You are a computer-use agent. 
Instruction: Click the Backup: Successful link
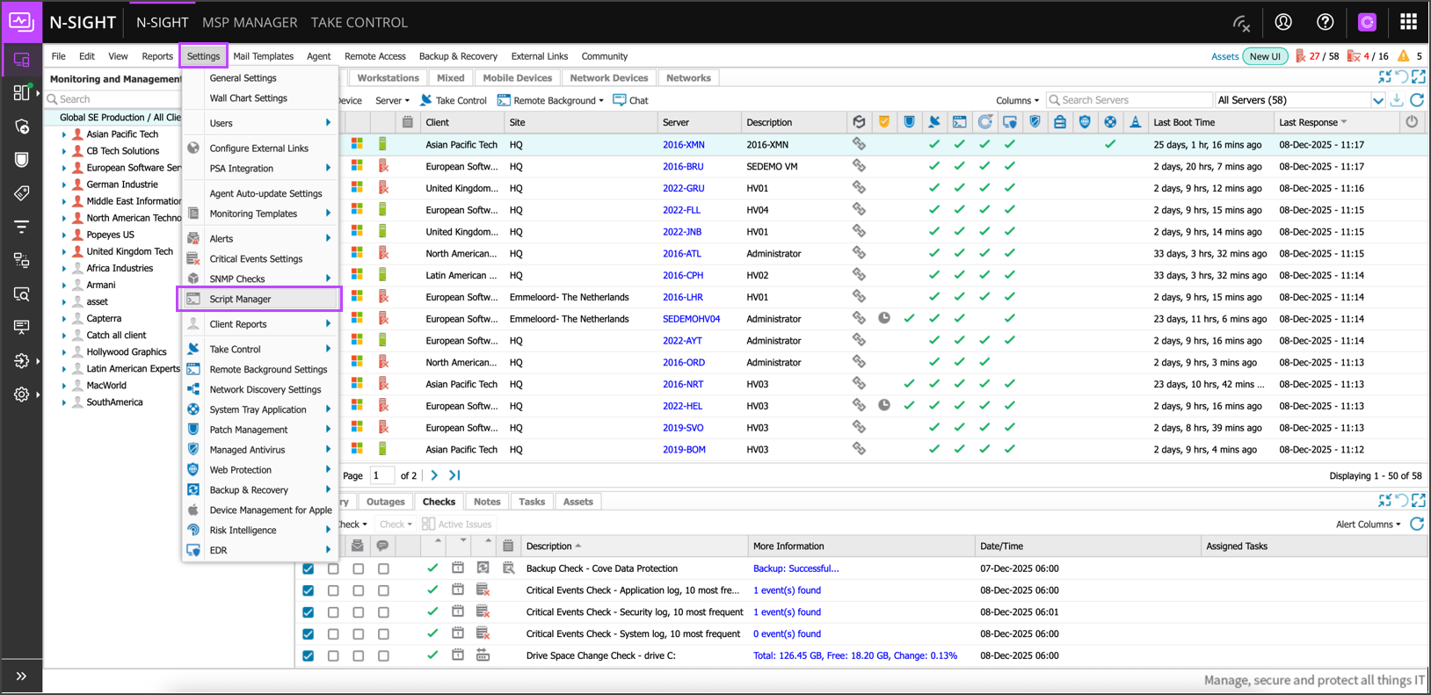click(x=795, y=568)
